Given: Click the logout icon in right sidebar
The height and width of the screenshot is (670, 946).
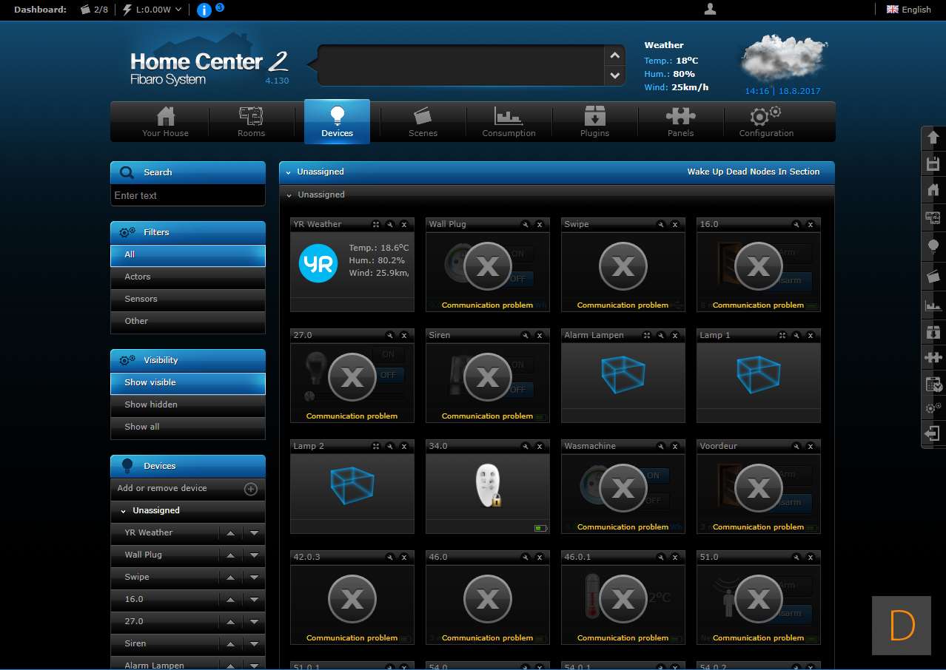Looking at the screenshot, I should 933,433.
